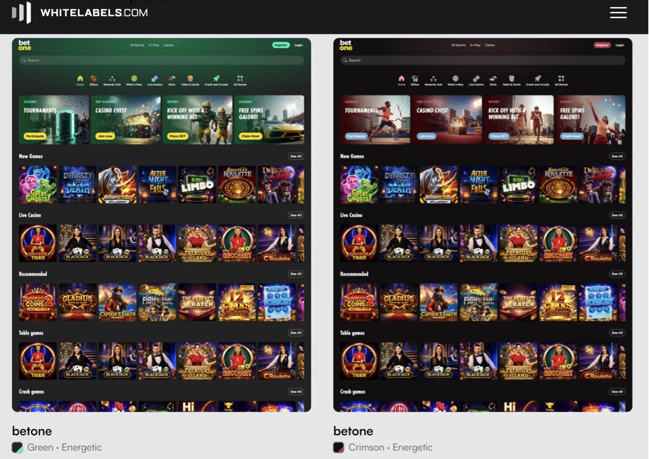The width and height of the screenshot is (649, 459).
Task: Click Home icon in Crimson template
Action: pyautogui.click(x=401, y=79)
